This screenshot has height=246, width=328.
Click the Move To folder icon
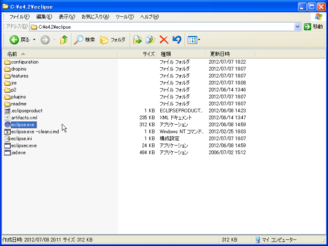click(137, 39)
